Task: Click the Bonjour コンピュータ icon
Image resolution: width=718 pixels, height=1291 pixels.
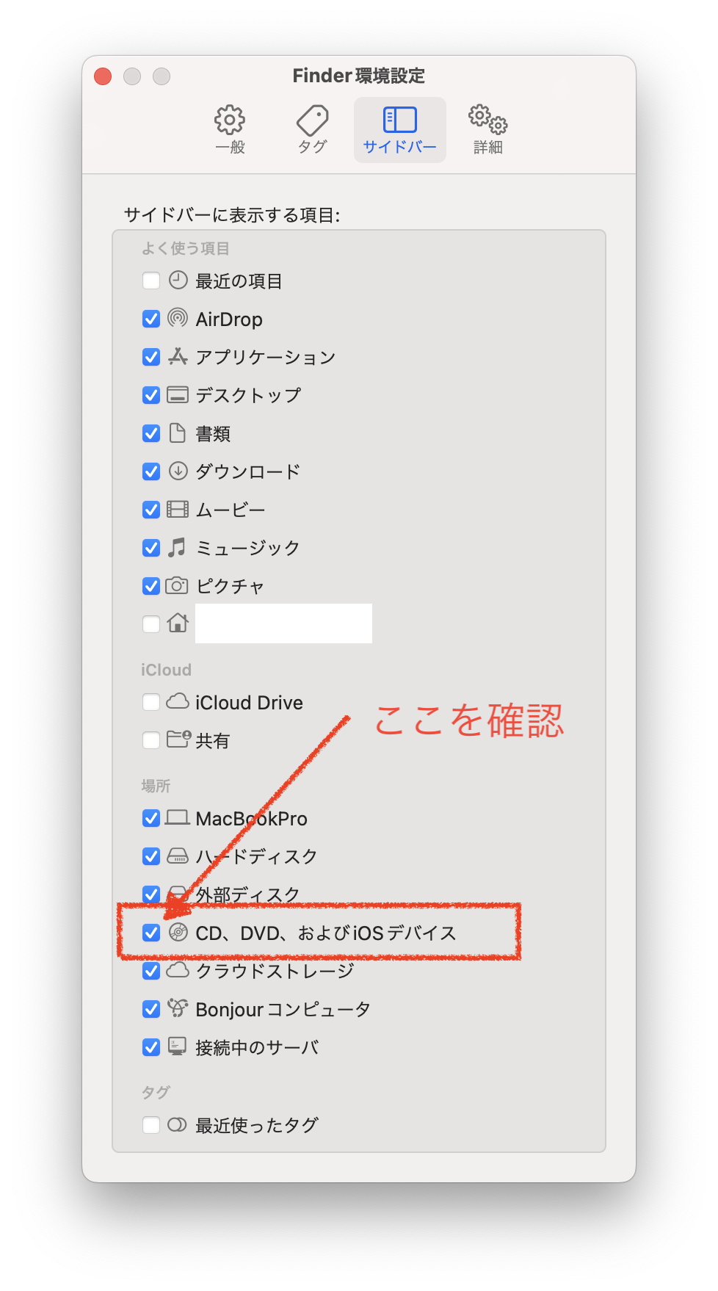Action: click(178, 1008)
